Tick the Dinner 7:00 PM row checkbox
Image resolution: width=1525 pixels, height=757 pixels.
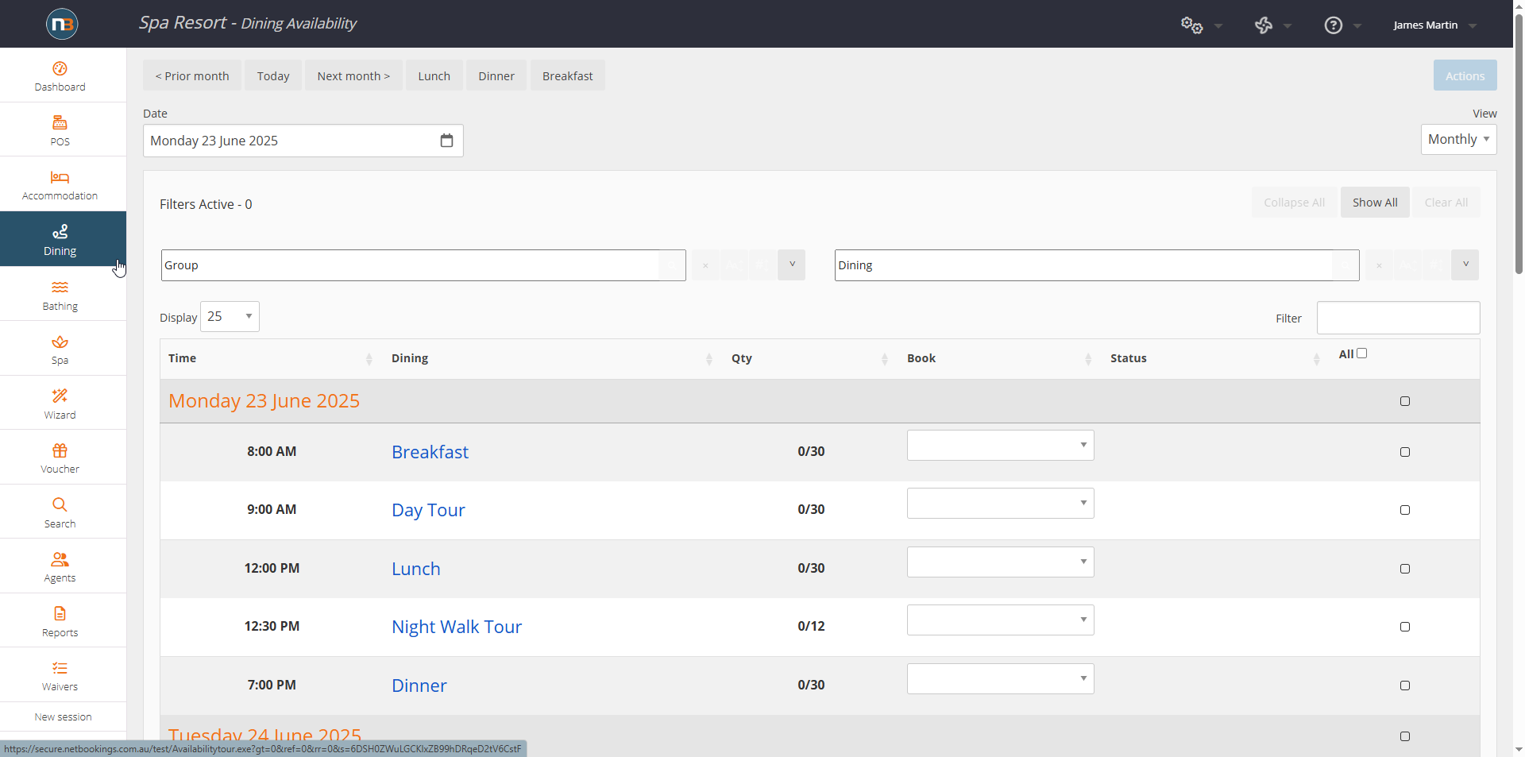coord(1404,686)
